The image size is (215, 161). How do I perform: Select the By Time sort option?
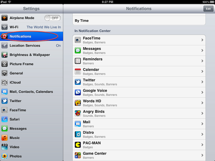tap(139, 21)
